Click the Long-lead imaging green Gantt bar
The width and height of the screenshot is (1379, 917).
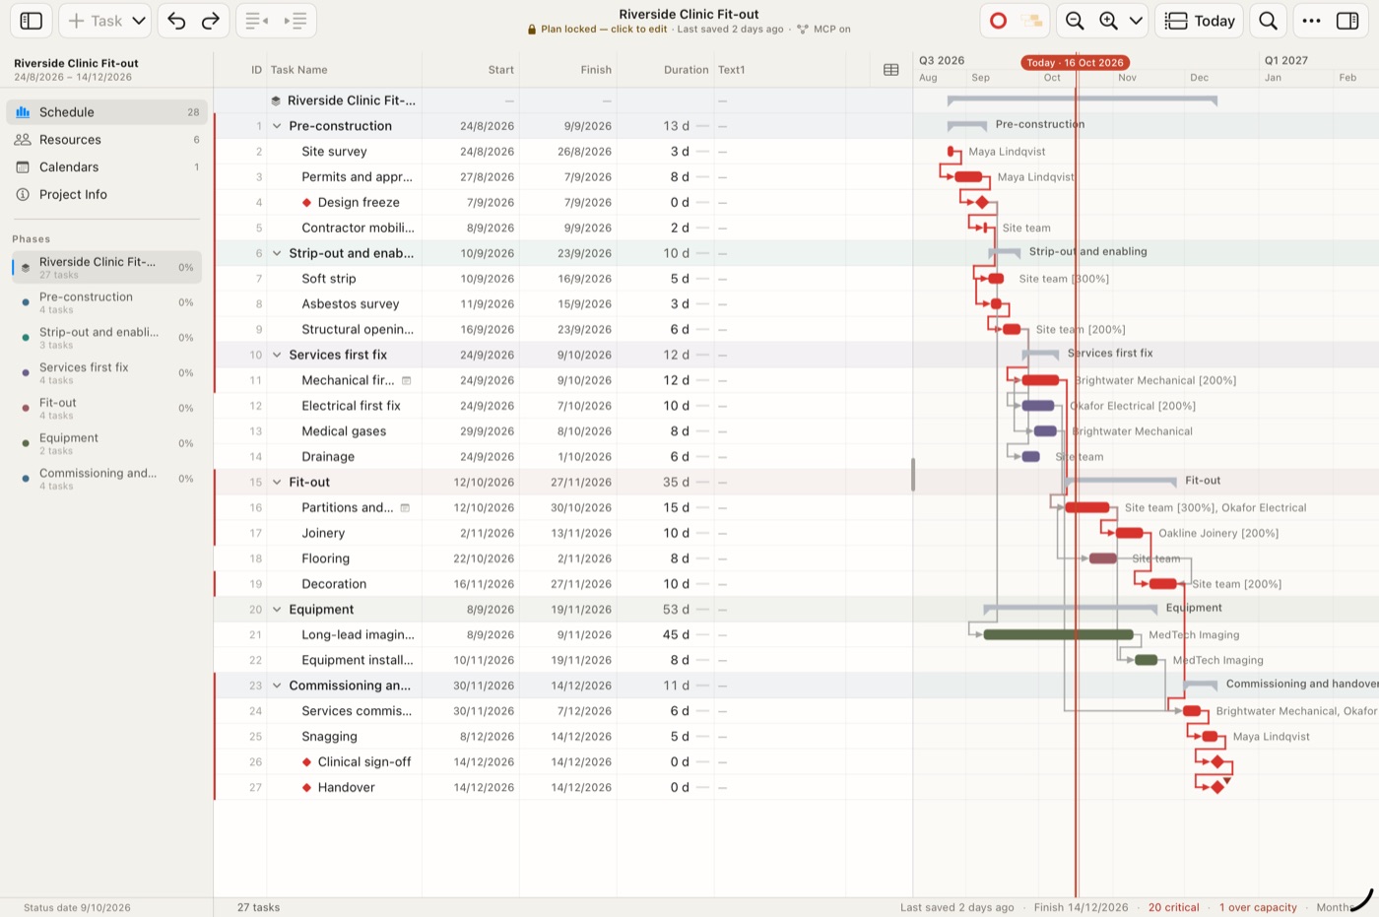[1059, 635]
